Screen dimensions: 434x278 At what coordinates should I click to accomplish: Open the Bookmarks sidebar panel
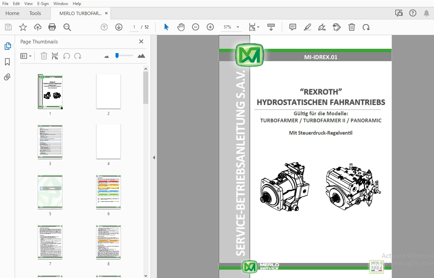[7, 62]
